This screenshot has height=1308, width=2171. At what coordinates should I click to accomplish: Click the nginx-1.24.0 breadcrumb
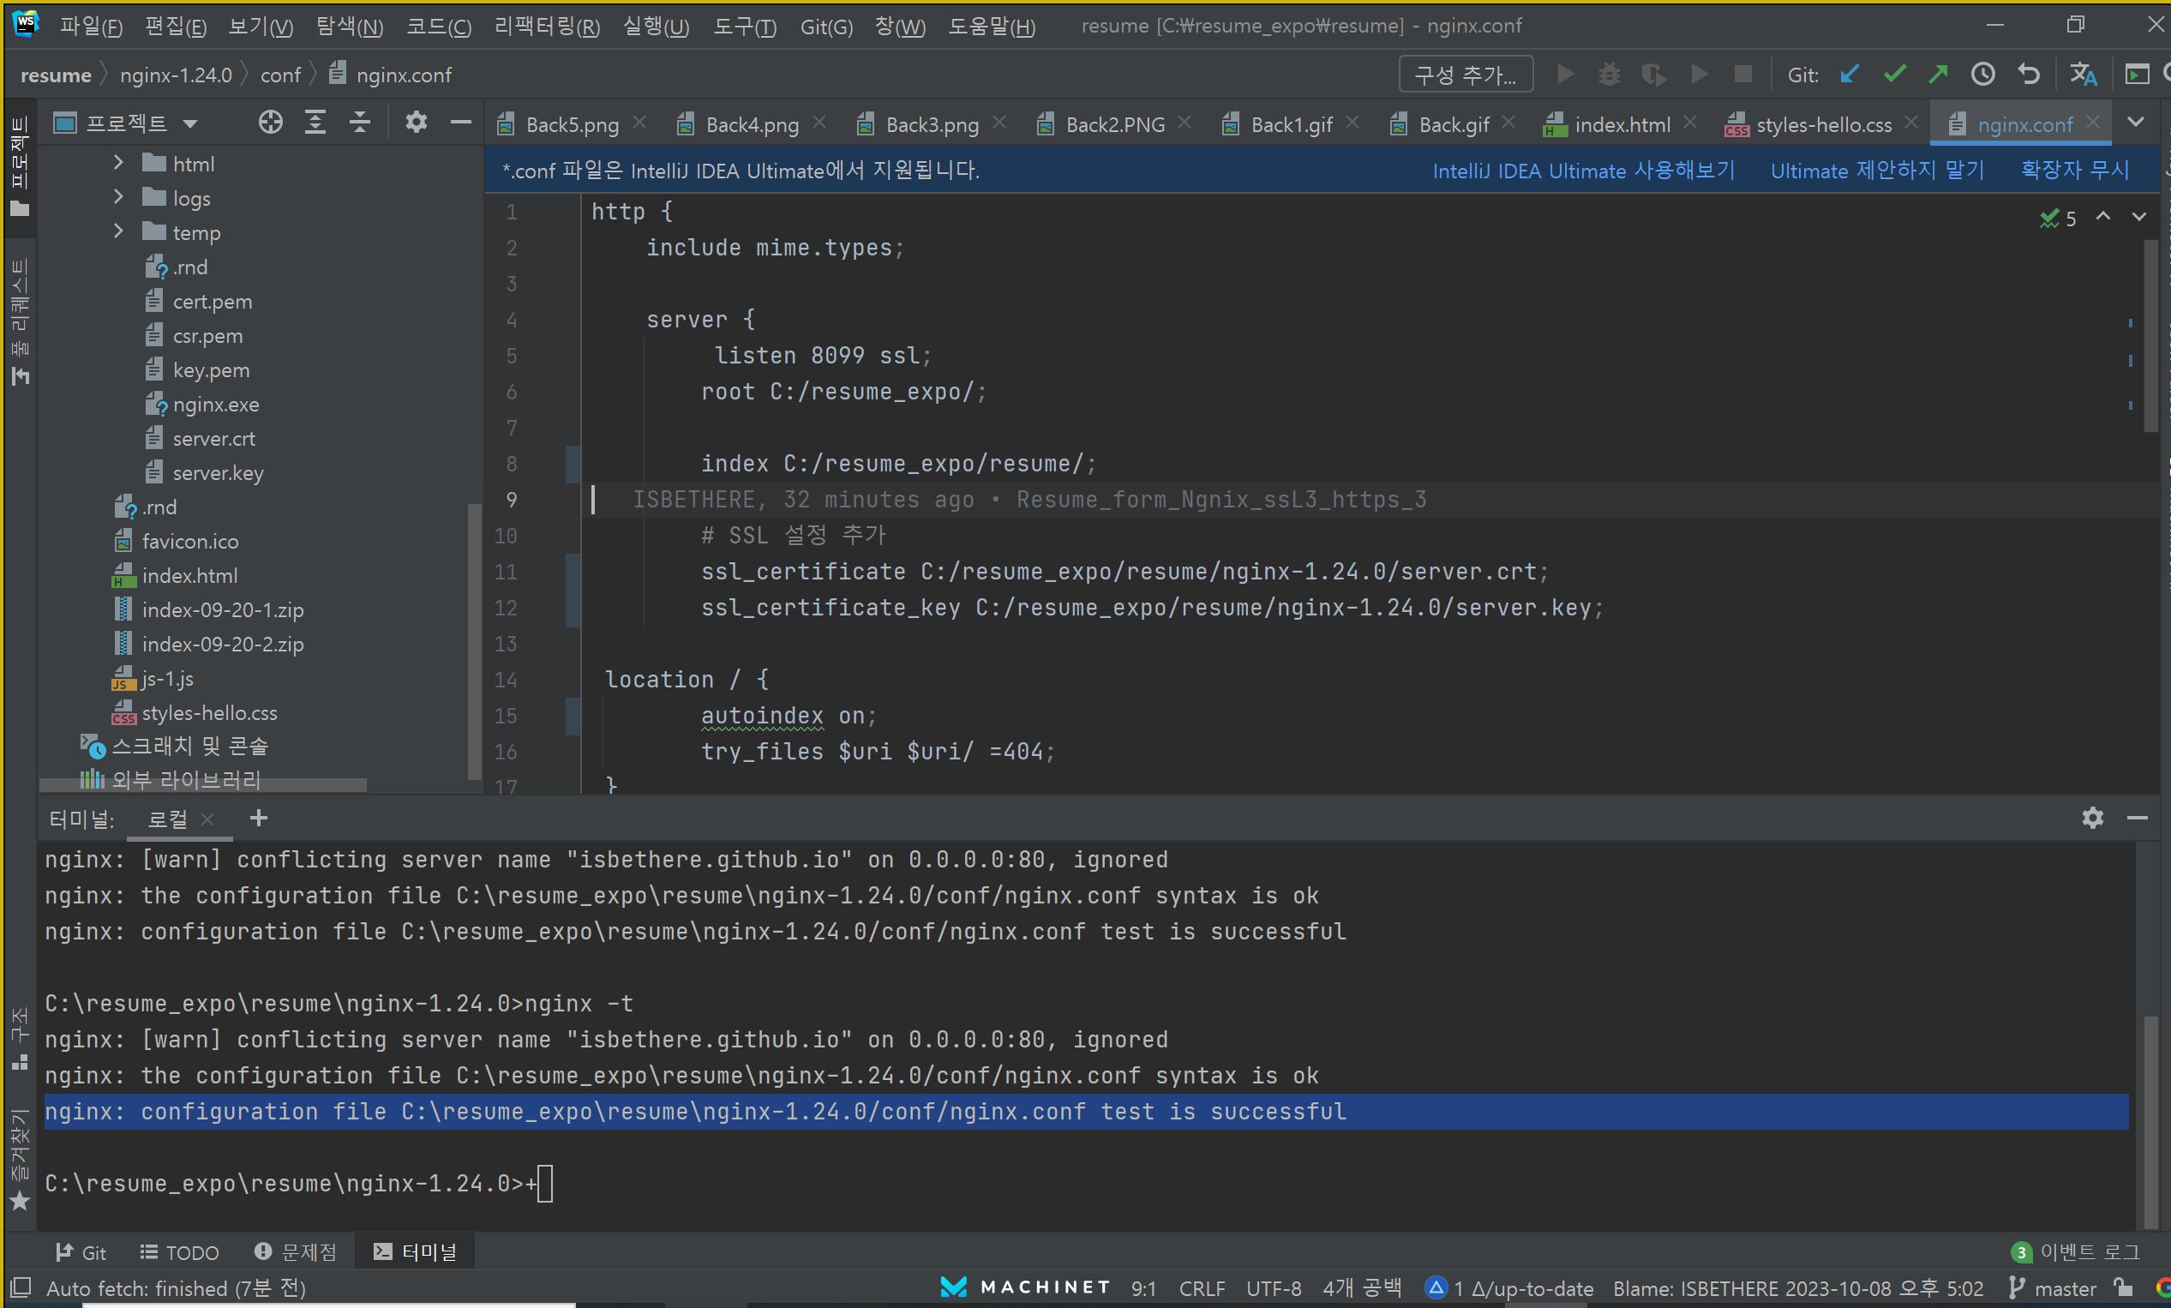[177, 75]
